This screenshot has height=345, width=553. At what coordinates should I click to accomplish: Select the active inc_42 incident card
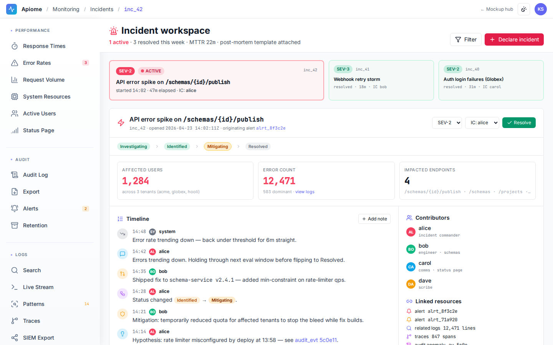(x=217, y=80)
